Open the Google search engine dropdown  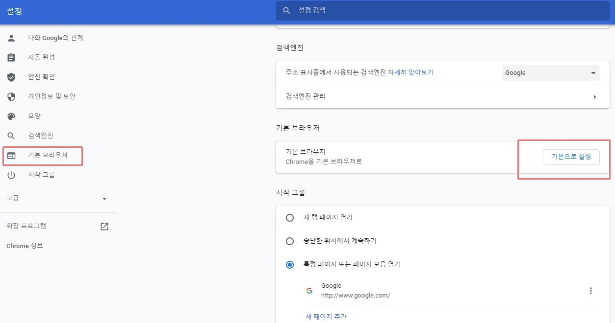pos(550,72)
